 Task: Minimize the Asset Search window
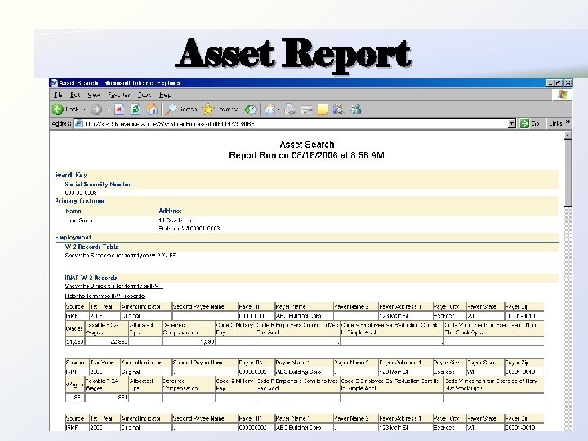[550, 82]
